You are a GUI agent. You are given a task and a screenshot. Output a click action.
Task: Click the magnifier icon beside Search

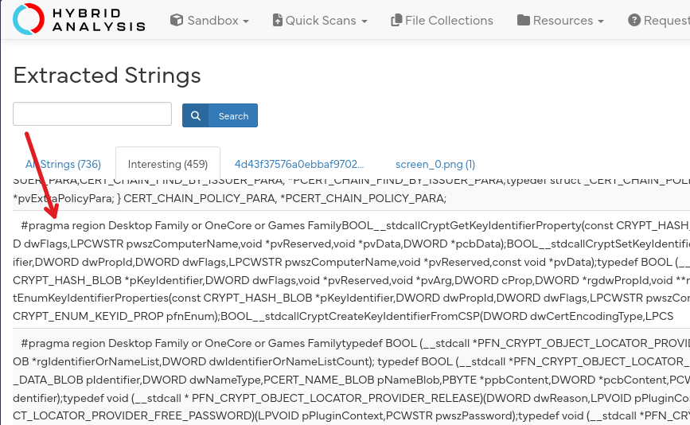click(196, 116)
